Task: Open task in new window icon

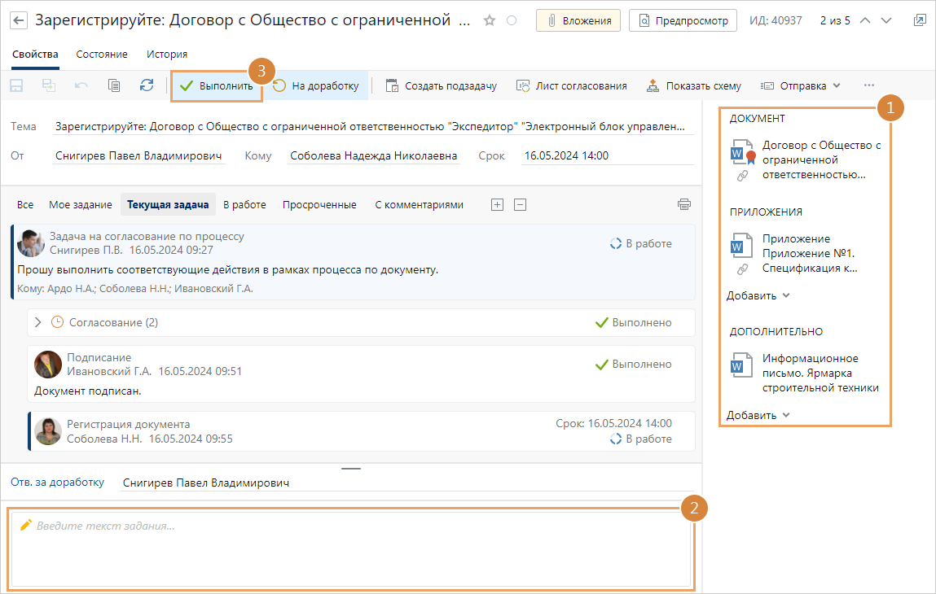Action: click(x=920, y=20)
